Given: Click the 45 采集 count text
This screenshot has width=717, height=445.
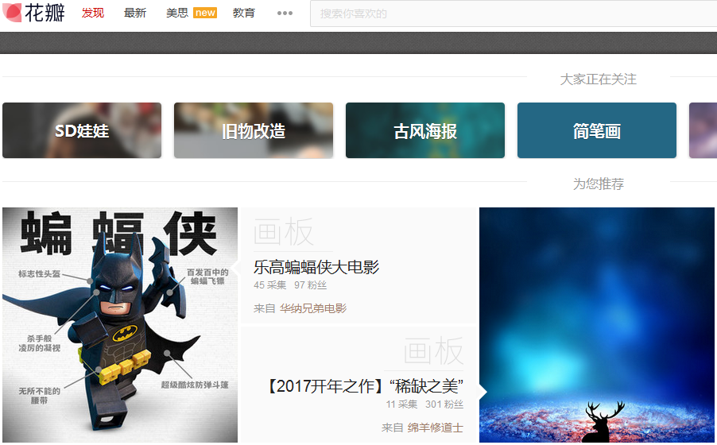Looking at the screenshot, I should 269,285.
